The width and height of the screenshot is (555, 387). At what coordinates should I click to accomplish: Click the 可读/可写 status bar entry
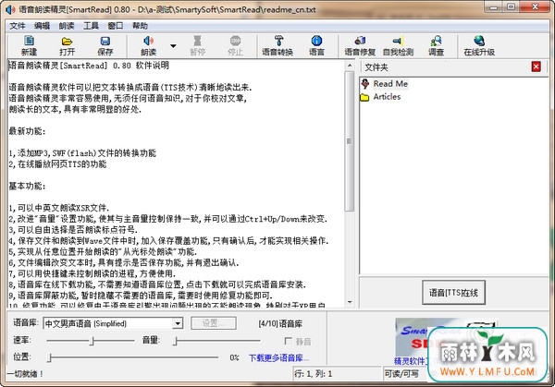(x=401, y=374)
